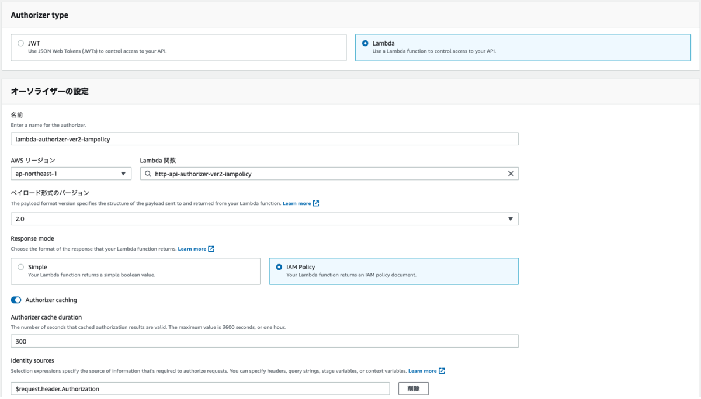Click the authorizer name input field
This screenshot has width=701, height=399.
[x=265, y=139]
